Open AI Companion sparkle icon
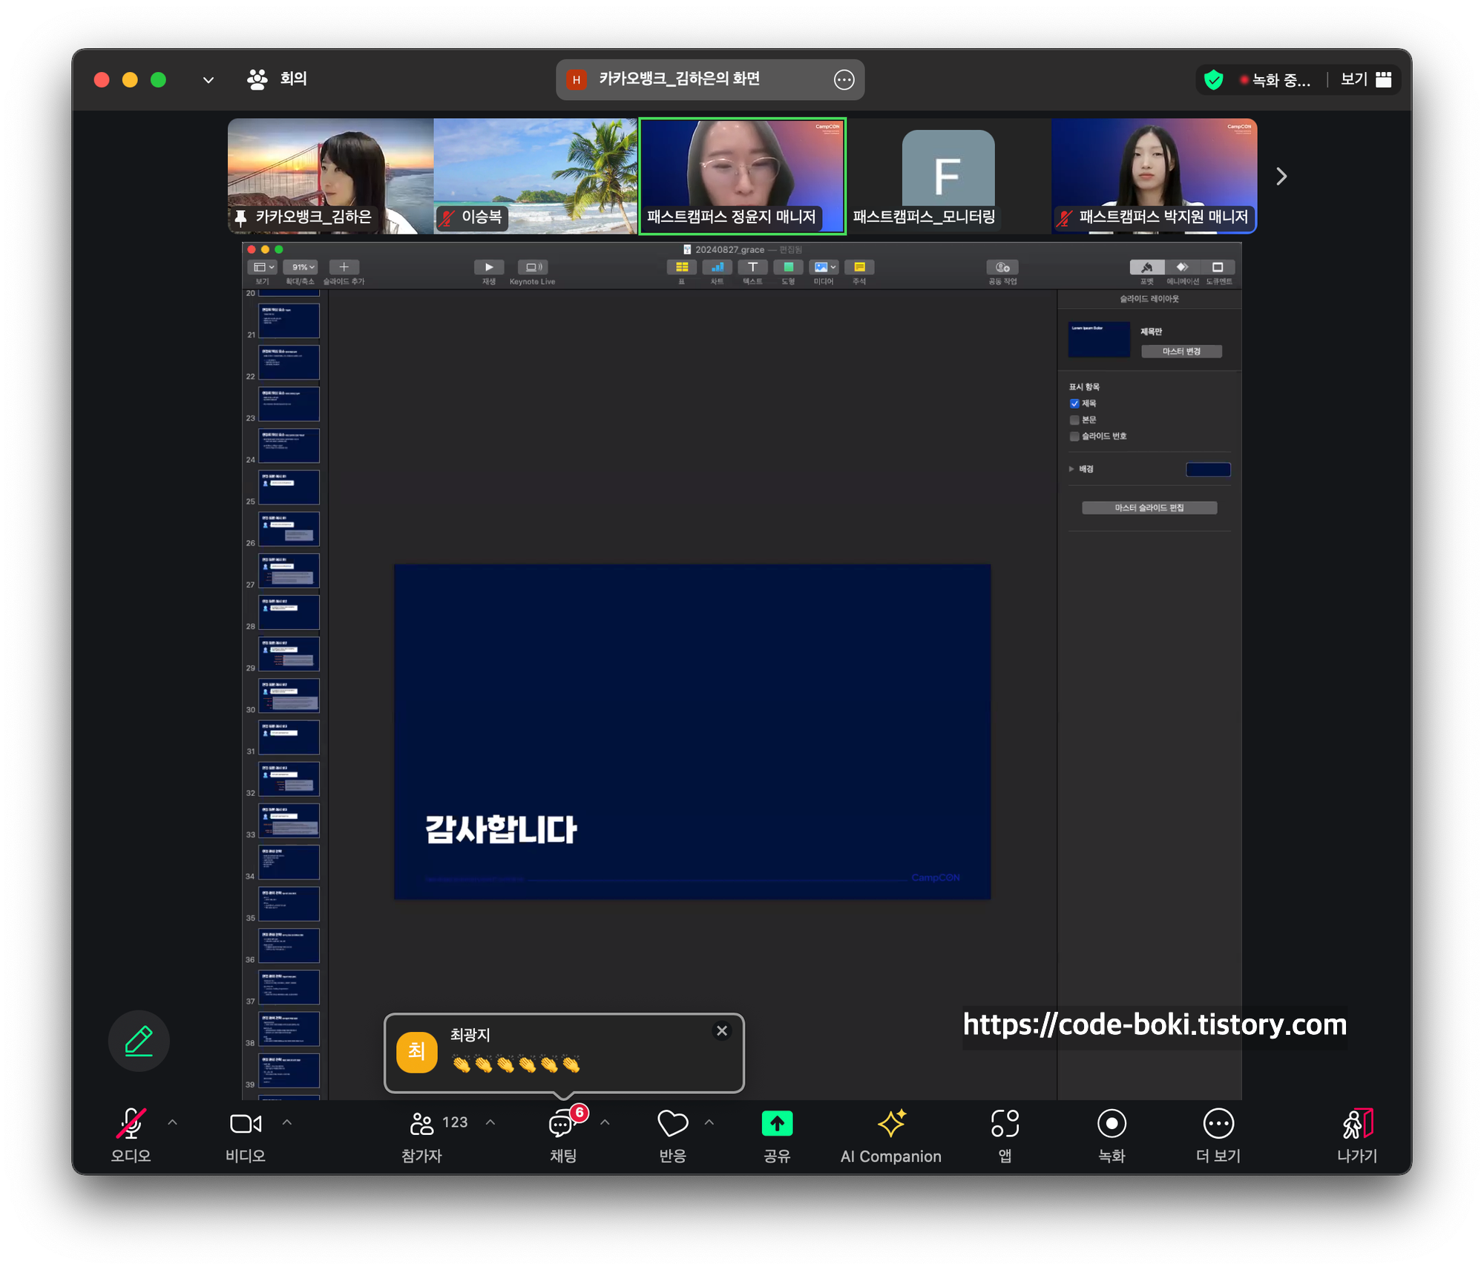The height and width of the screenshot is (1270, 1484). pyautogui.click(x=891, y=1123)
